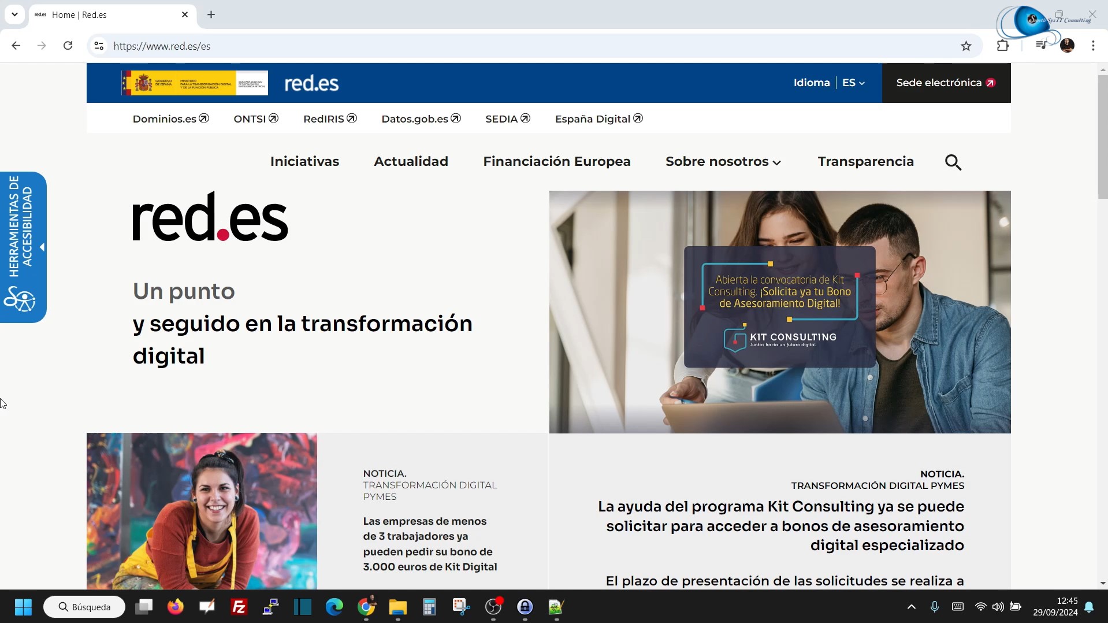
Task: Expand the Herramientas de Accesibilidad side panel
Action: click(x=23, y=247)
